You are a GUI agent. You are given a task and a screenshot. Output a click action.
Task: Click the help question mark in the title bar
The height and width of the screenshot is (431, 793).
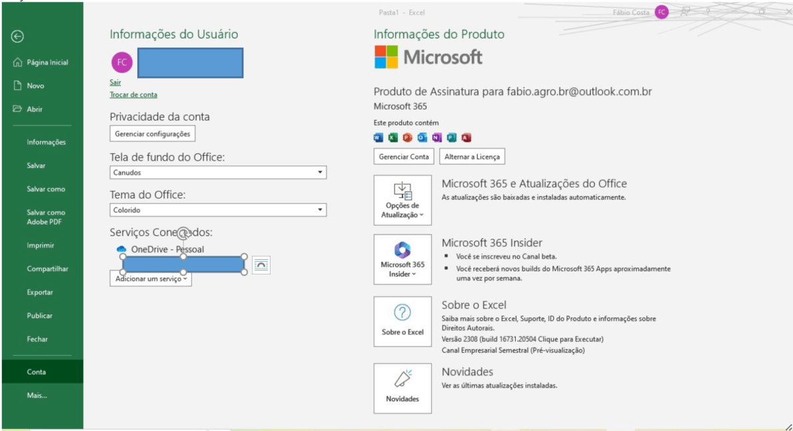[708, 11]
